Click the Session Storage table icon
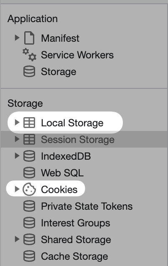Viewport: 168px width, 266px height. click(x=29, y=139)
